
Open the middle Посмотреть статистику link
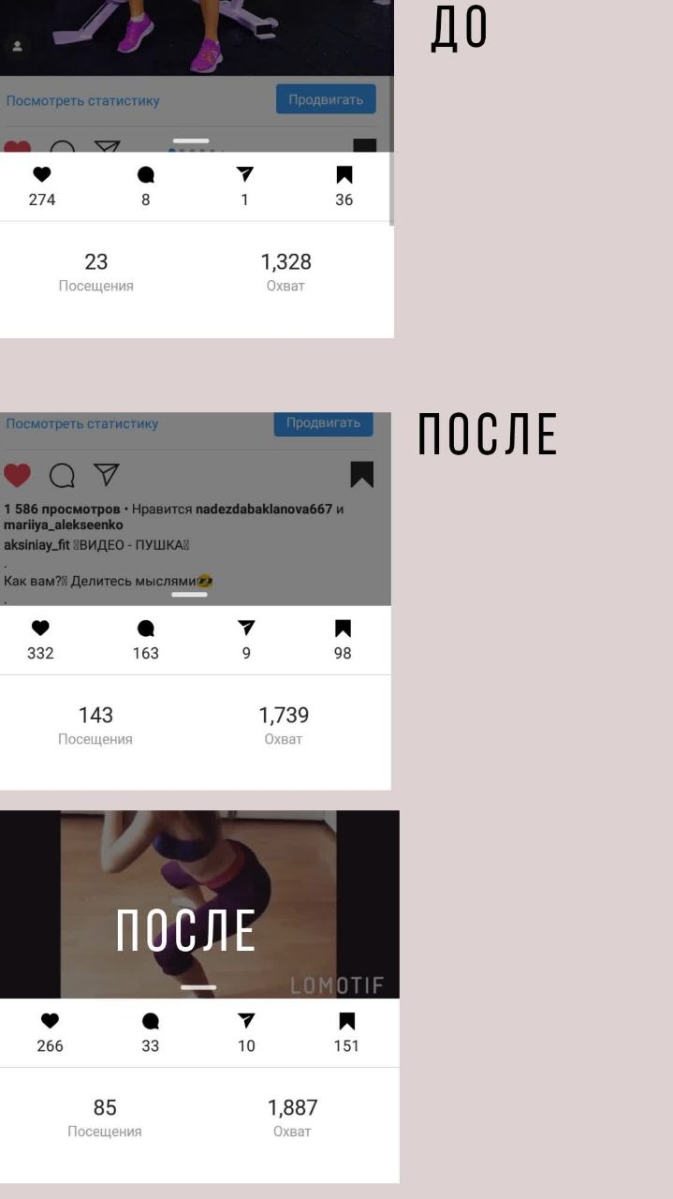(82, 423)
